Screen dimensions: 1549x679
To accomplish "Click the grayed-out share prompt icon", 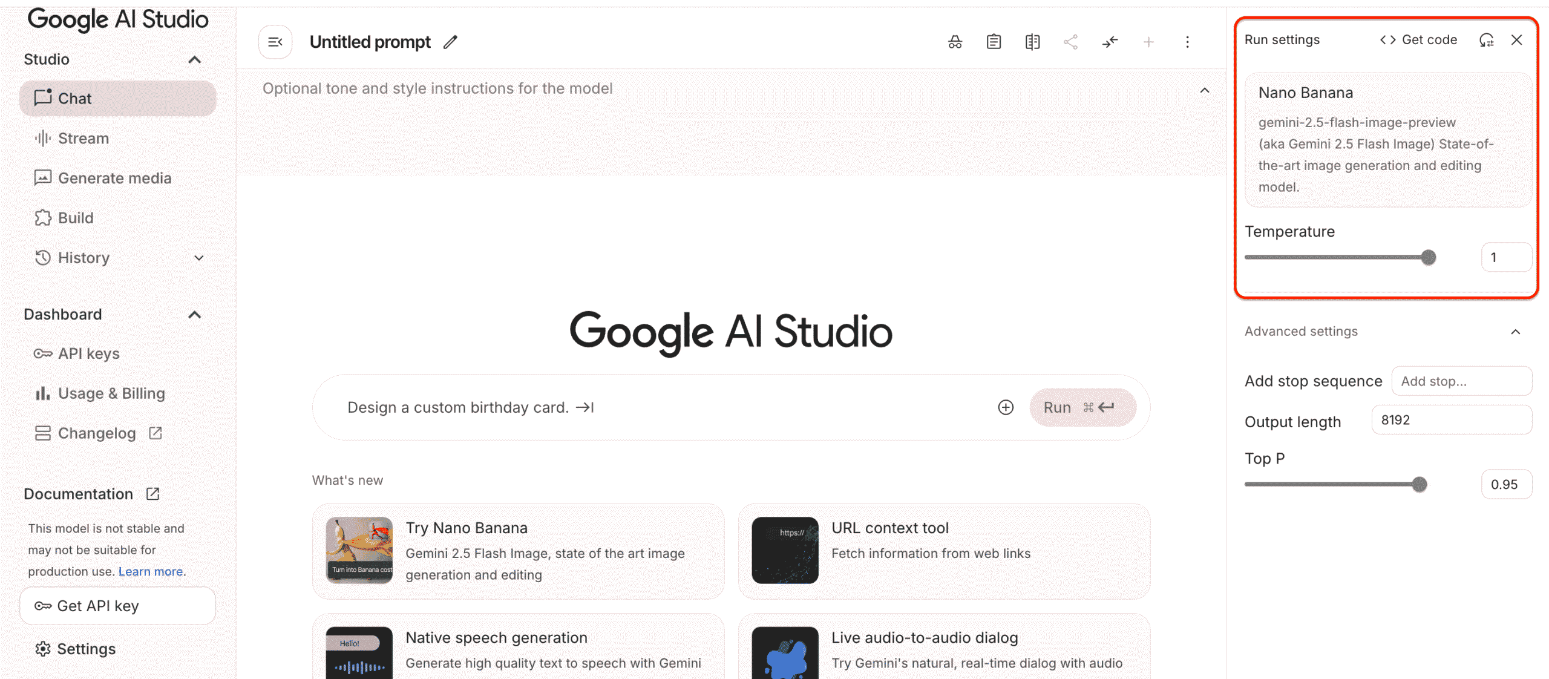I will pos(1071,42).
